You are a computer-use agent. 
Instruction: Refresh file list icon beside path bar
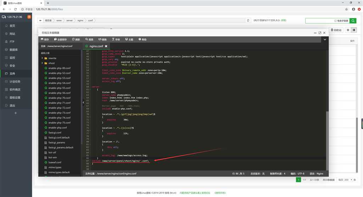(248, 20)
